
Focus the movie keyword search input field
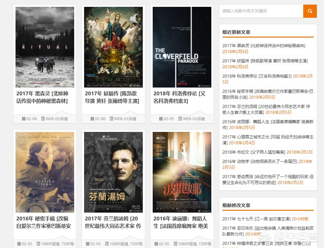click(261, 11)
